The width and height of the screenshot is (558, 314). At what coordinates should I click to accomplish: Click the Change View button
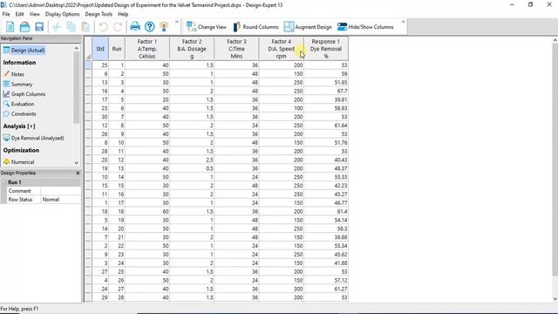click(x=207, y=27)
